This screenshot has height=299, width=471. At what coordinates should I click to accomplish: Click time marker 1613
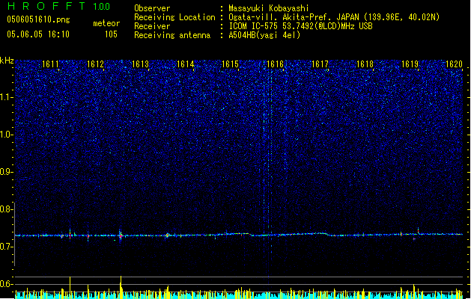coord(140,64)
